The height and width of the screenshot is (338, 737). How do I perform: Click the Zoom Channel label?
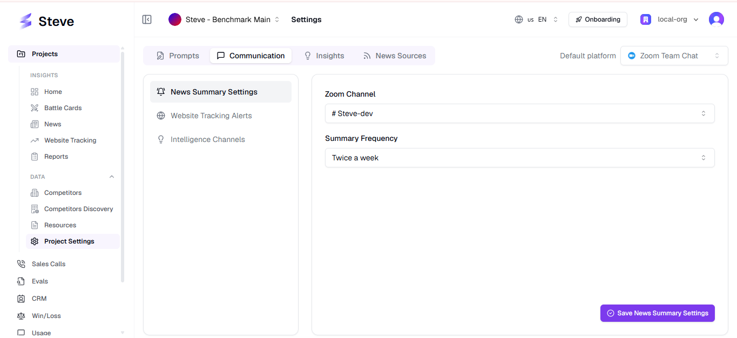(x=350, y=94)
